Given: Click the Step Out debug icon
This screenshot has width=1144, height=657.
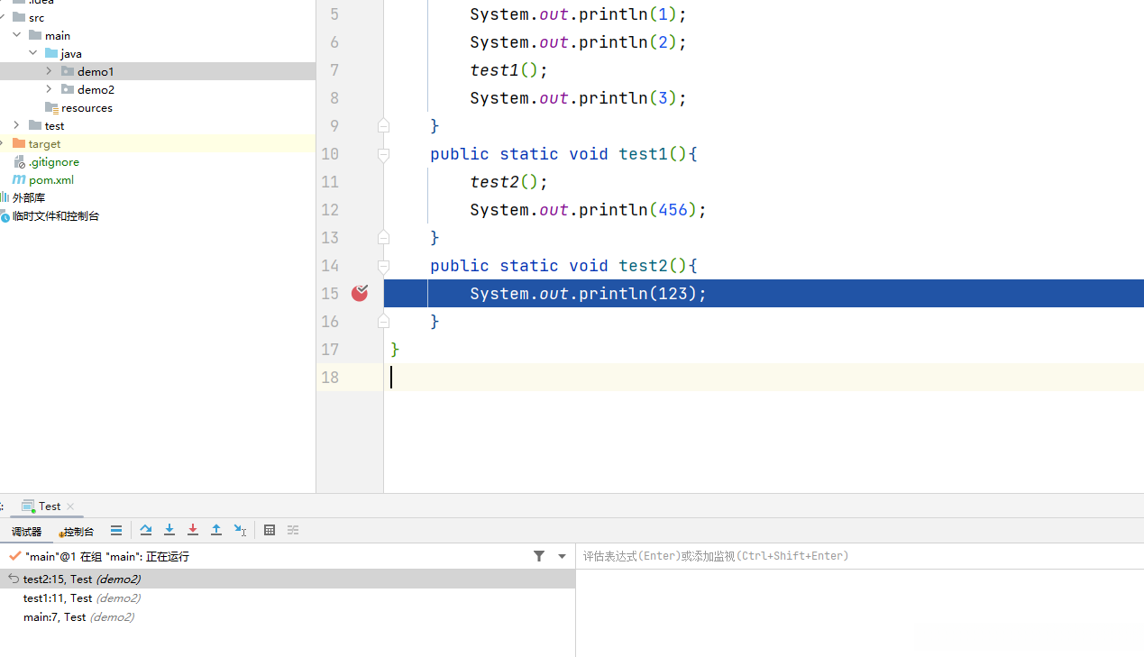Looking at the screenshot, I should point(216,531).
